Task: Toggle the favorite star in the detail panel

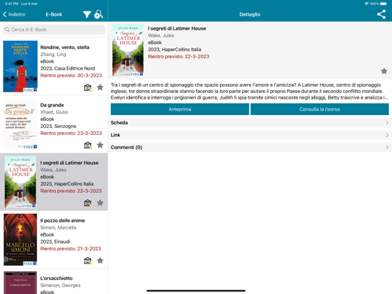Action: (x=384, y=71)
